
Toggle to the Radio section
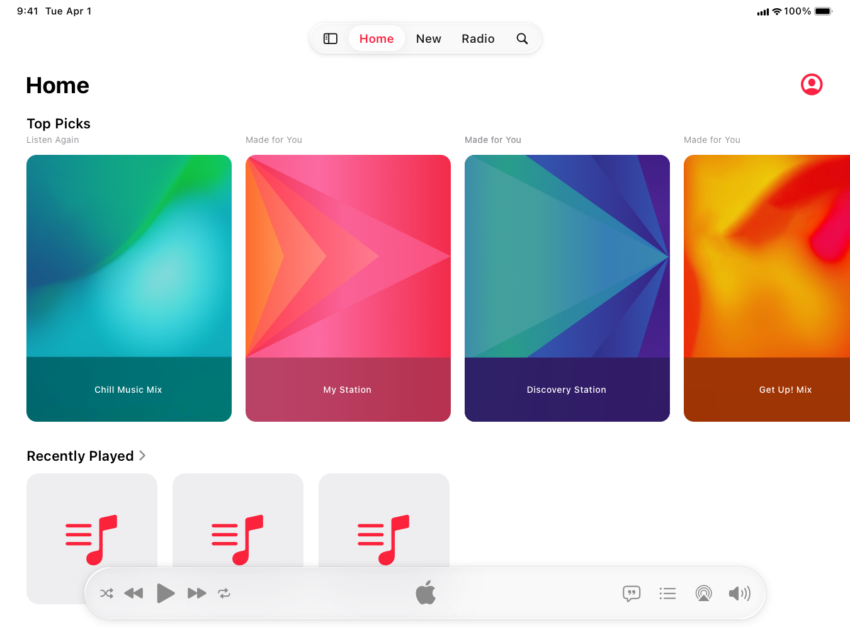pyautogui.click(x=478, y=38)
